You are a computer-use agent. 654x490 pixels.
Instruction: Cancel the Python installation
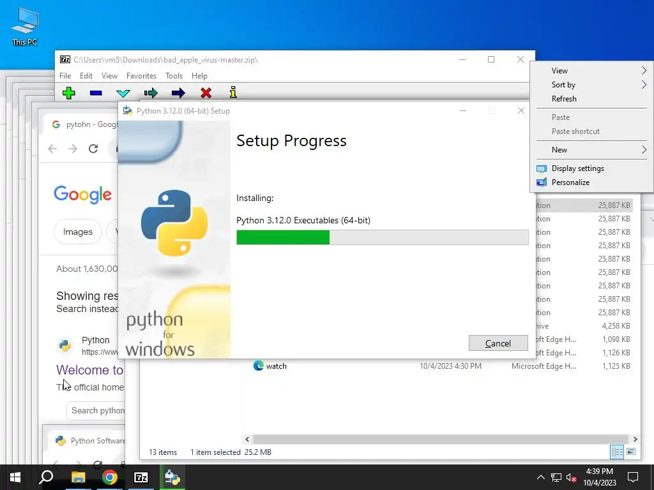coord(498,343)
